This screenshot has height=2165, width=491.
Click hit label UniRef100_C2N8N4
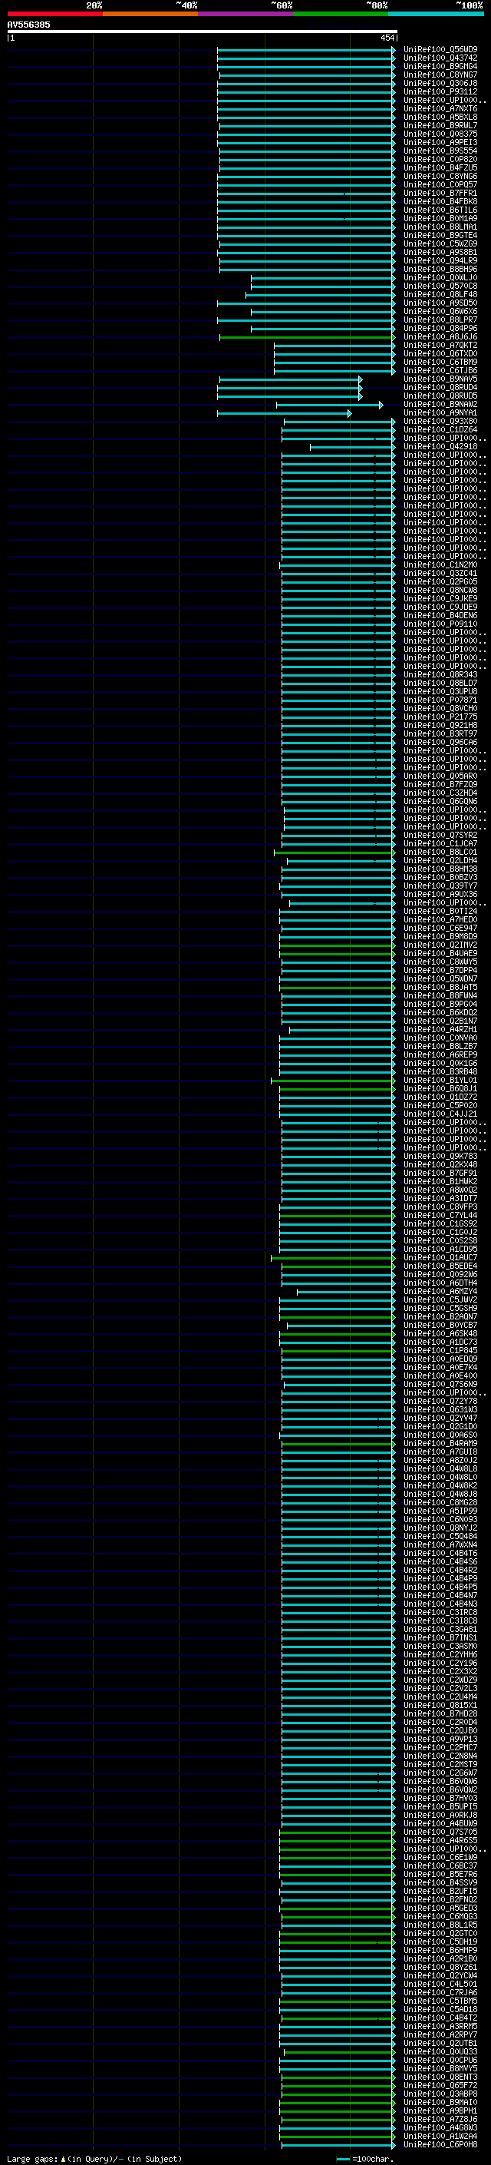(440, 1756)
